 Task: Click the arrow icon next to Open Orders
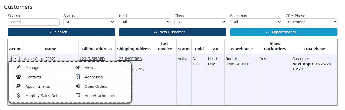pyautogui.click(x=78, y=86)
